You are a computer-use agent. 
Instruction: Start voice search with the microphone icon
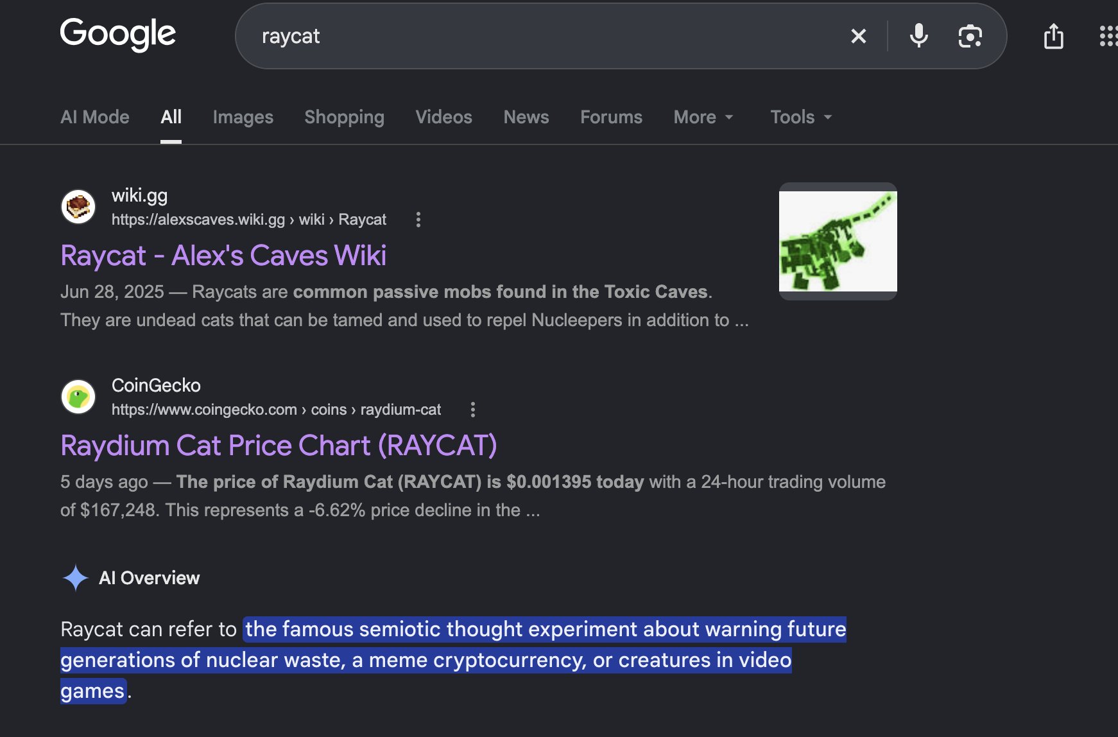click(x=918, y=36)
